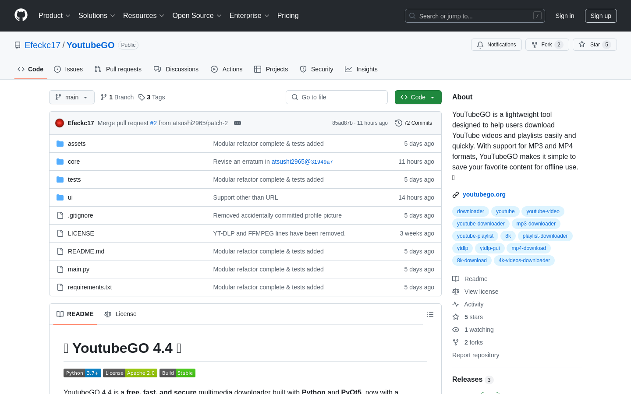Screen dimensions: 631x394
Task: View the 3 Tags link
Action: [x=152, y=97]
